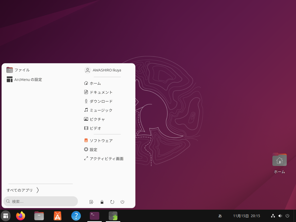Image resolution: width=296 pixels, height=222 pixels.
Task: Select ピクチャ folder shortcut
Action: 97,119
